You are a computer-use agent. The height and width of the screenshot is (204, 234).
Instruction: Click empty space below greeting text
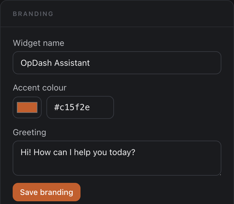click(x=117, y=167)
